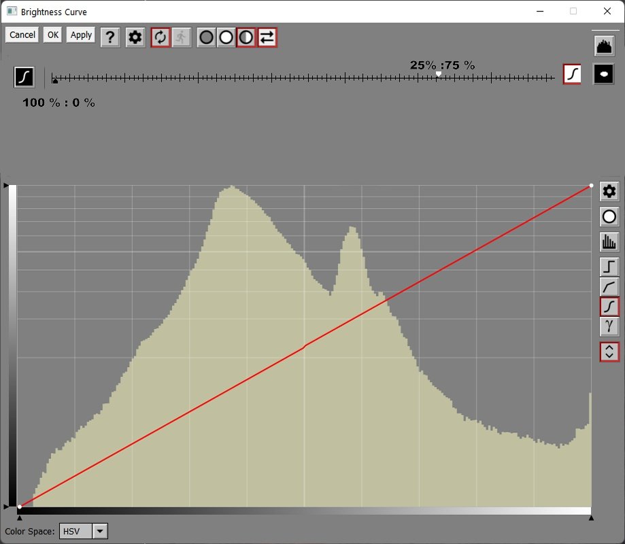Click the black mask icon with white ellipse
The image size is (625, 544).
click(604, 73)
